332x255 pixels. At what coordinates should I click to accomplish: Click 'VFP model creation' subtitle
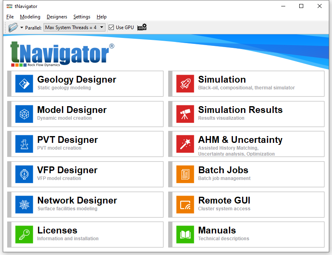(59, 178)
